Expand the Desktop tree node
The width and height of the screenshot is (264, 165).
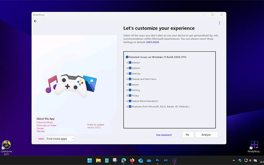tap(127, 74)
